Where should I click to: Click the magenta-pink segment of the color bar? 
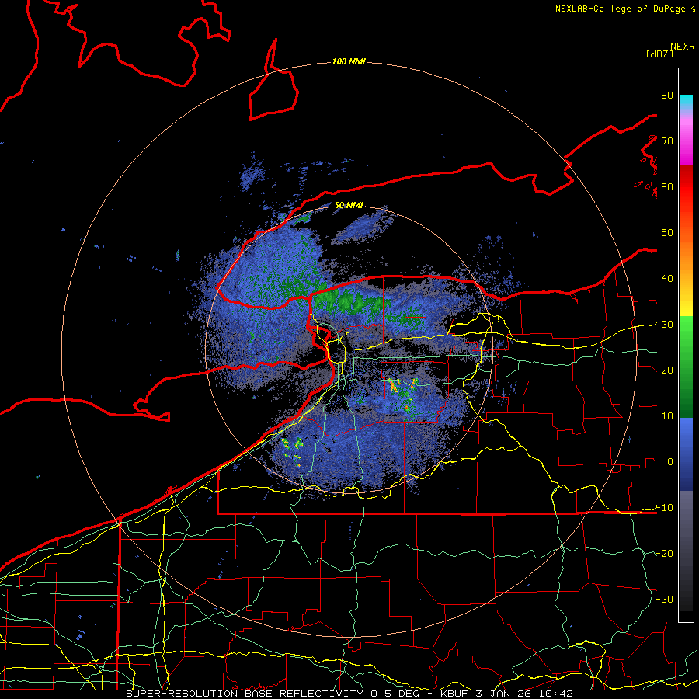pyautogui.click(x=686, y=138)
